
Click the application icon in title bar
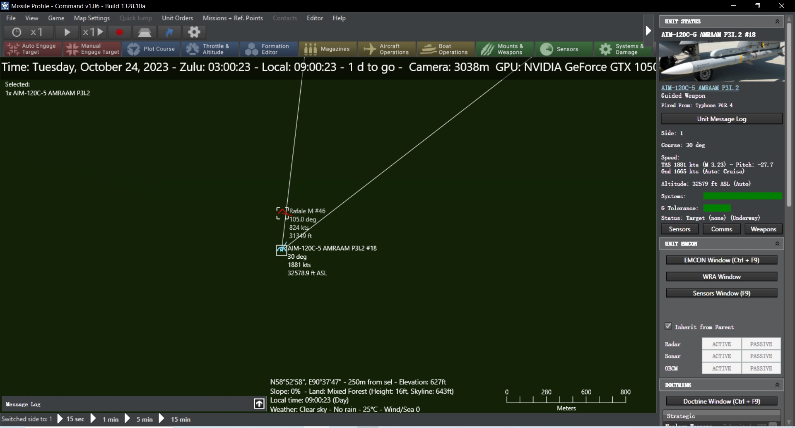click(x=5, y=6)
